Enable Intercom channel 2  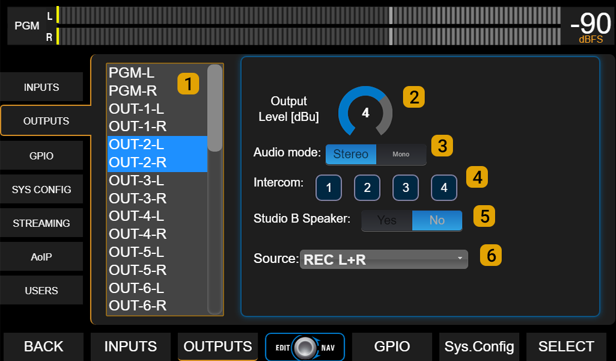tap(367, 188)
